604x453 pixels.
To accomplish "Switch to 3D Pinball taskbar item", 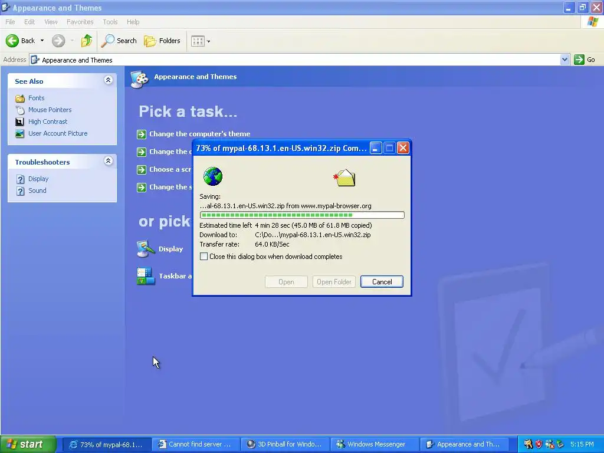I will point(285,444).
